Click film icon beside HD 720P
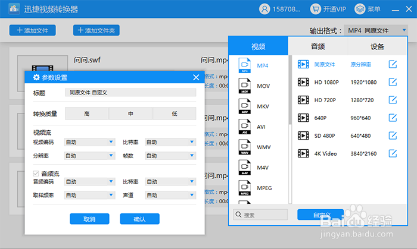This screenshot has height=249, width=417. [303, 100]
